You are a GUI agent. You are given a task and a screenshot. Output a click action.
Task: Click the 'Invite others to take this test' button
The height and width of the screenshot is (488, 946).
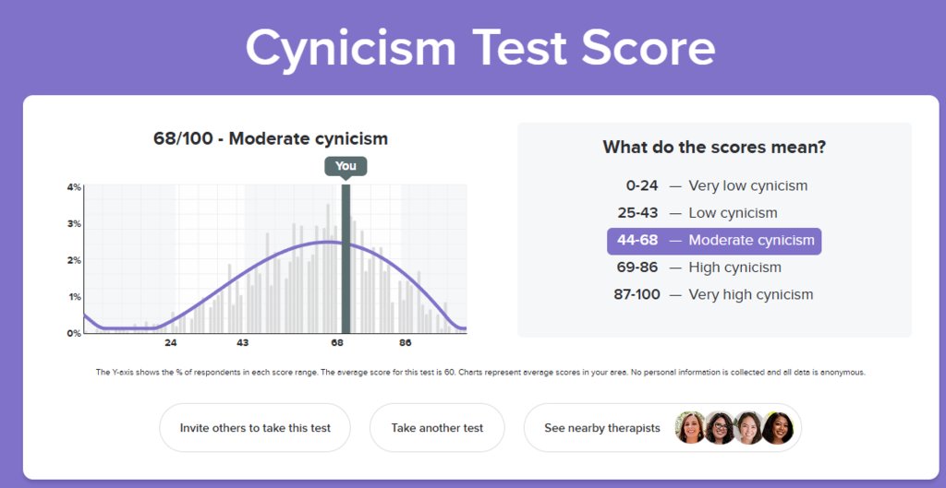tap(255, 428)
